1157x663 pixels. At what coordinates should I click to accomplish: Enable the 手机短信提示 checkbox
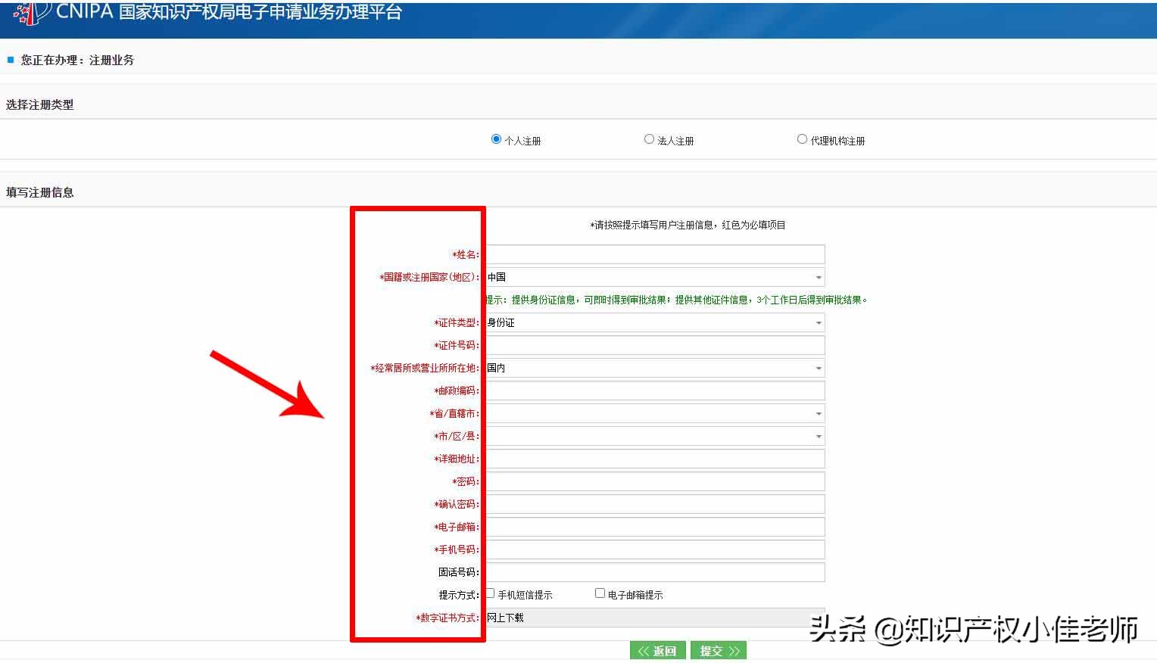pos(490,593)
